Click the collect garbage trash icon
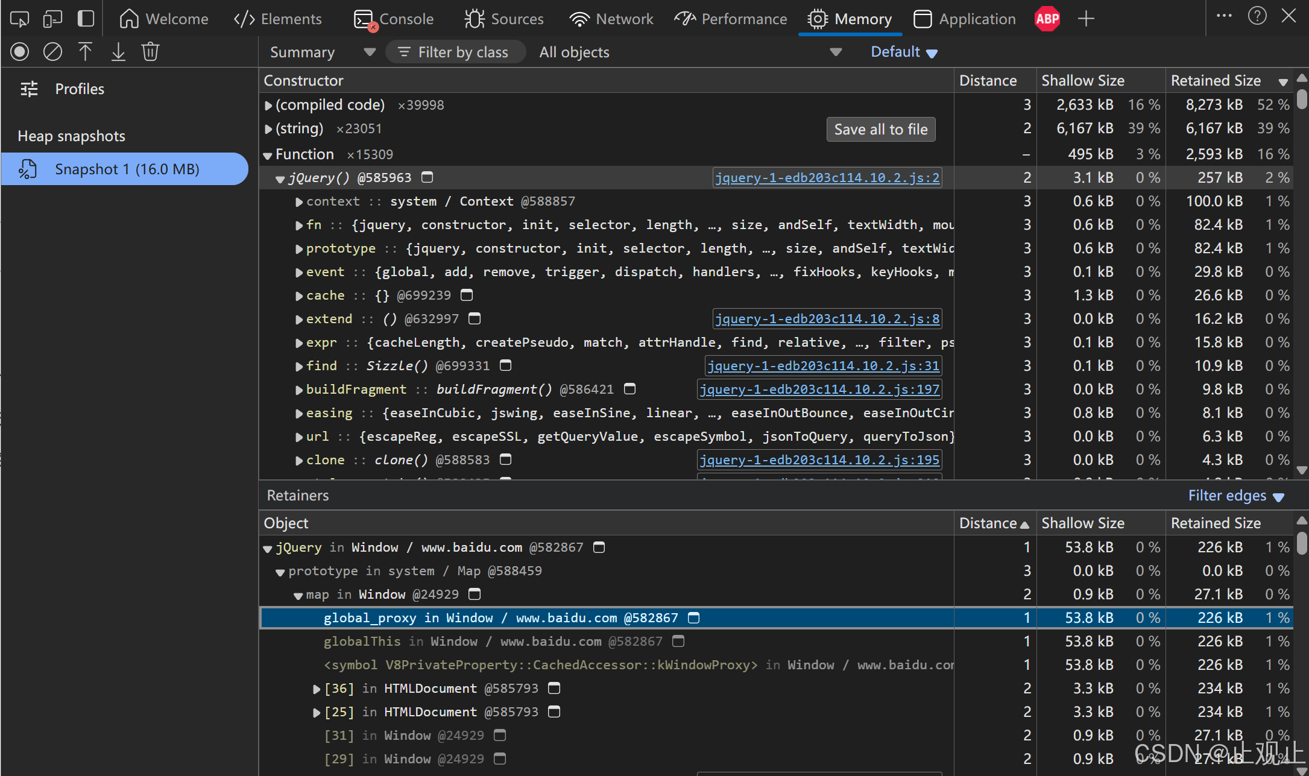Image resolution: width=1309 pixels, height=776 pixels. [150, 52]
